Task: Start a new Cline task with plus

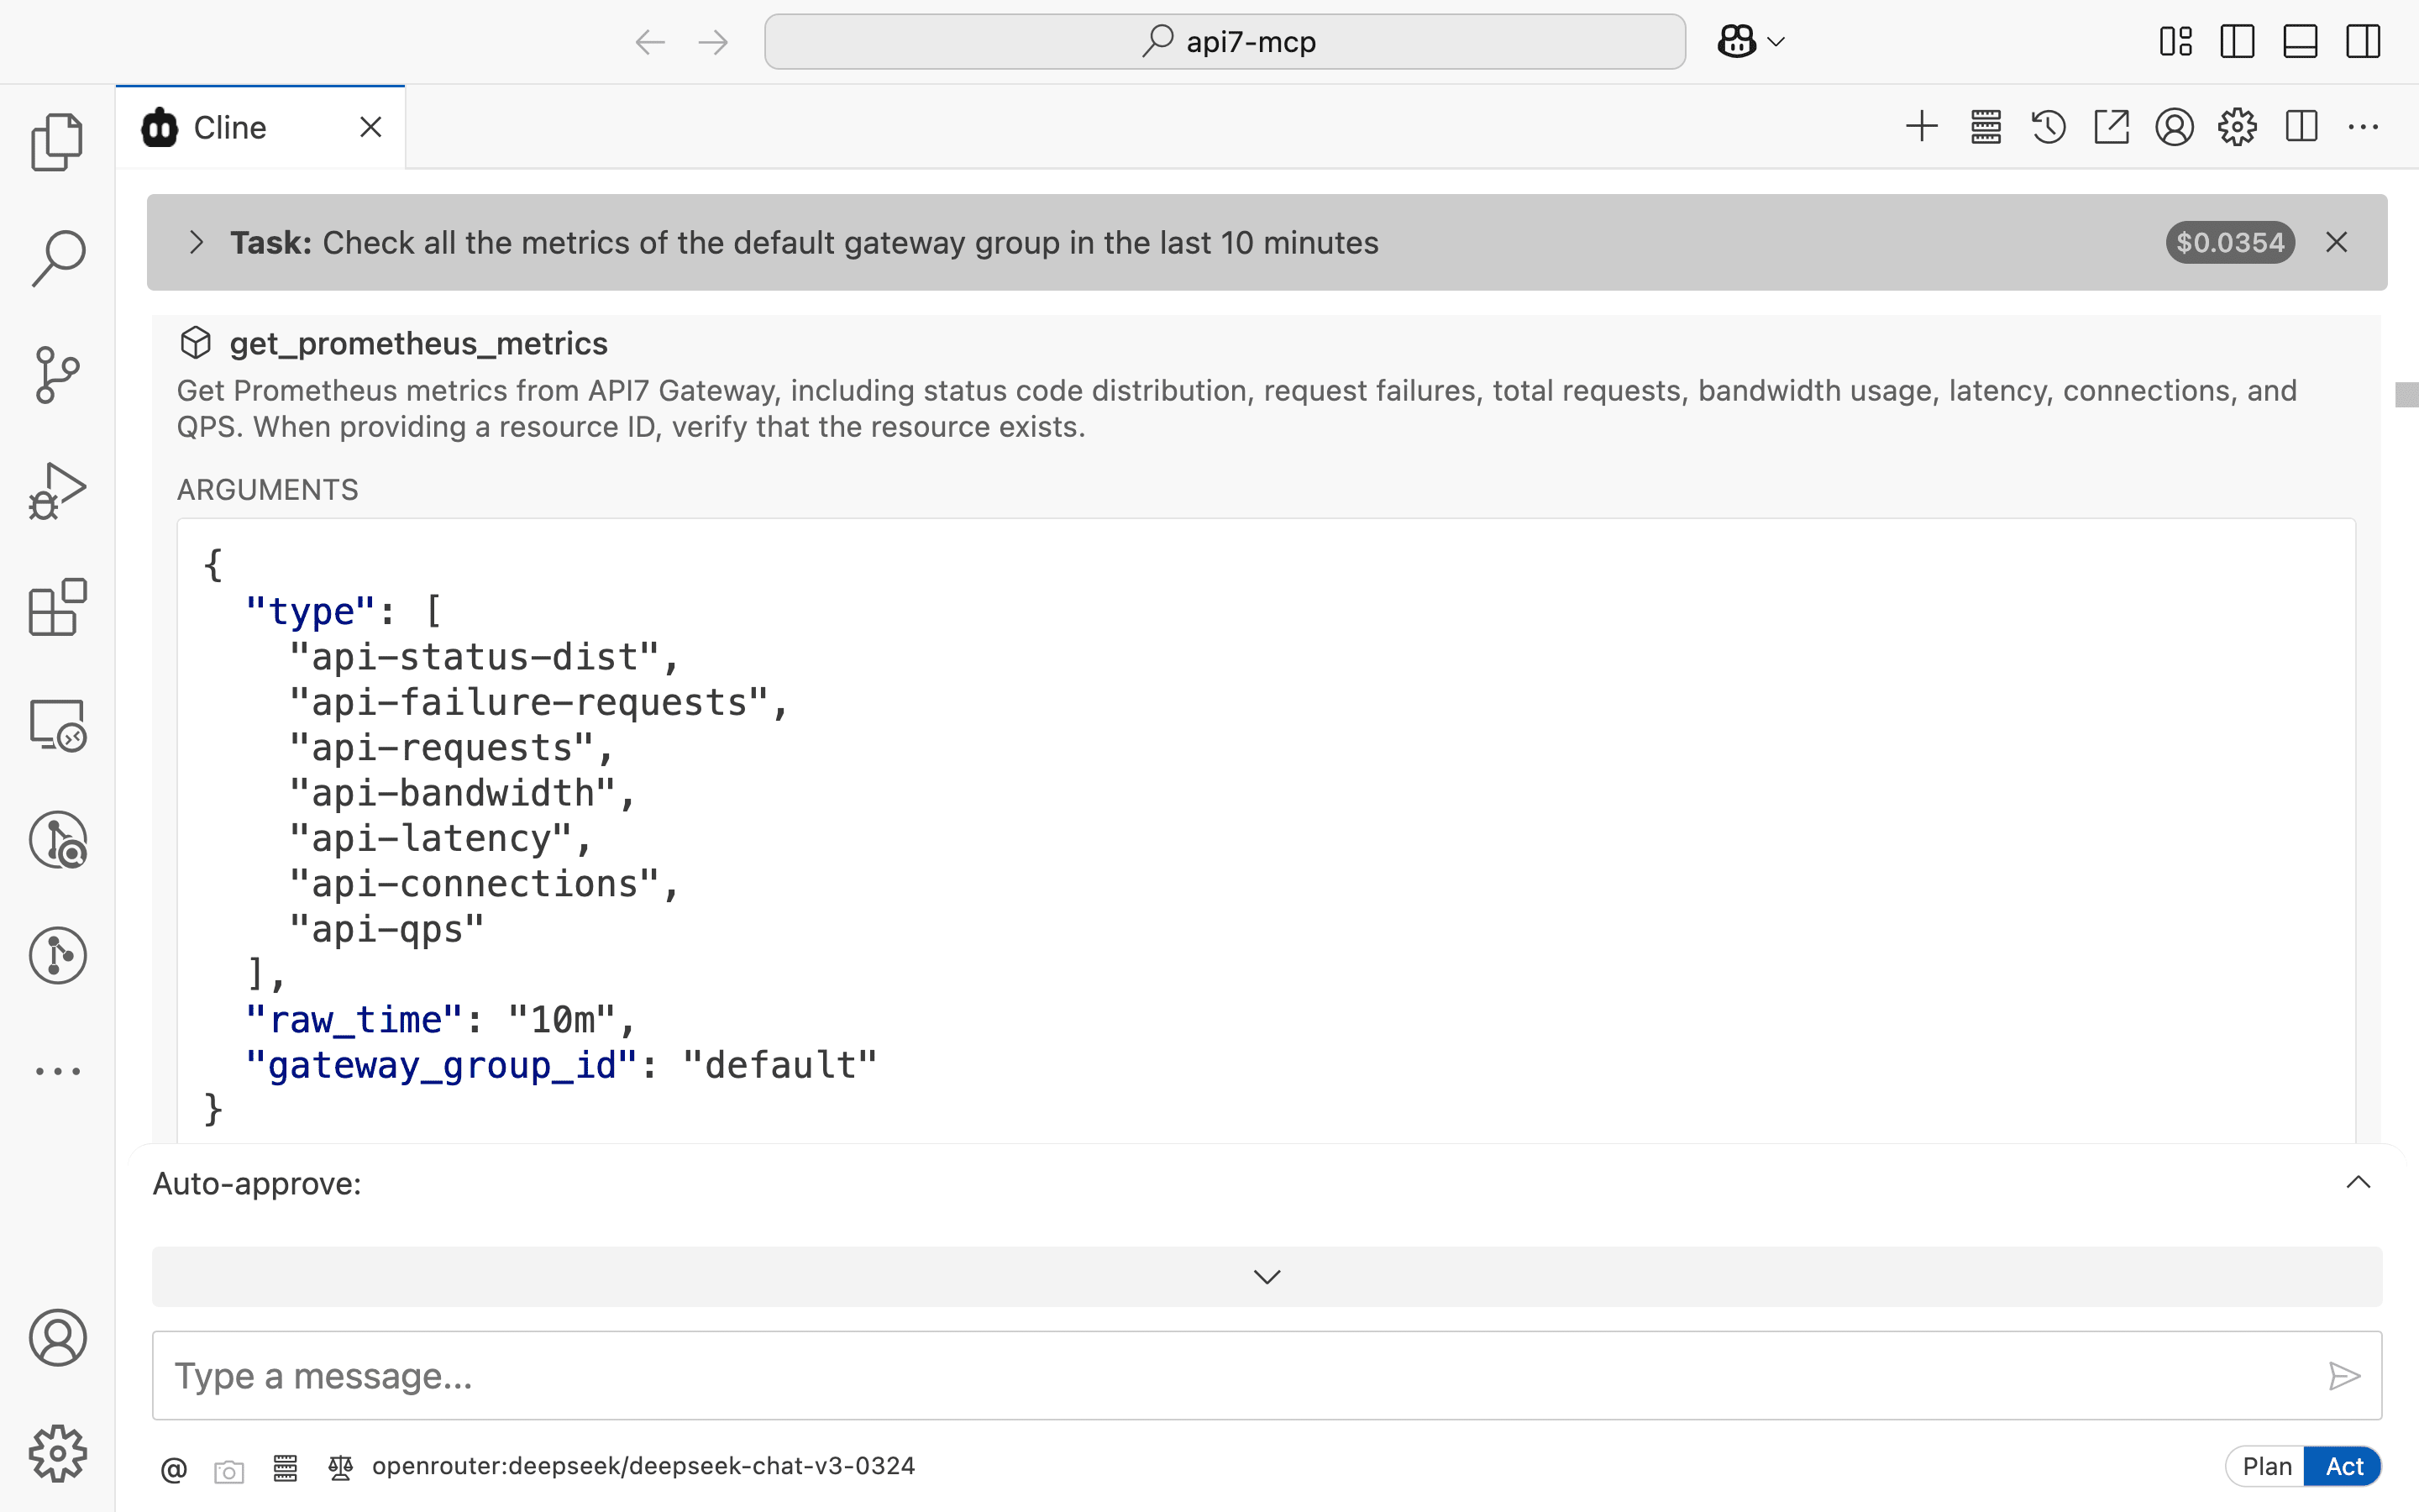Action: point(1921,127)
